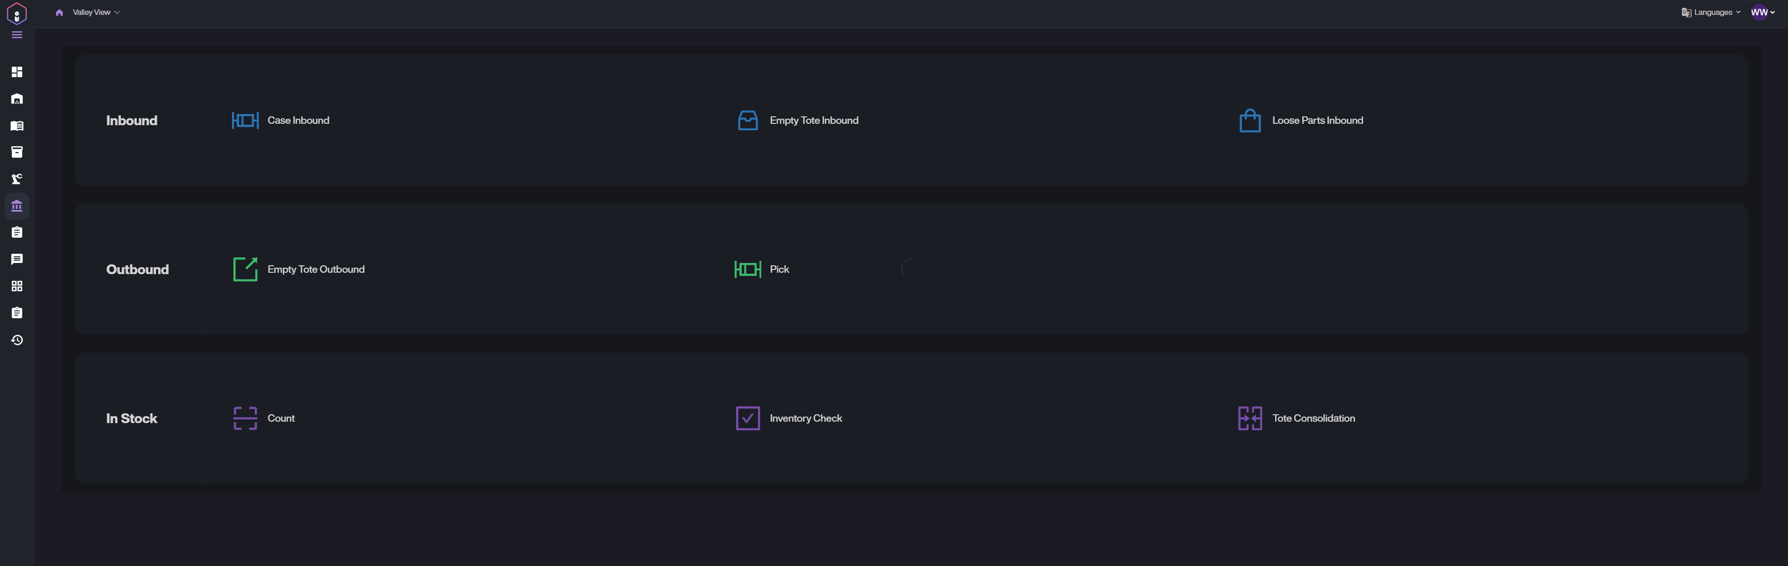Open the four-squares grid sidebar icon
The height and width of the screenshot is (566, 1788).
[x=17, y=286]
